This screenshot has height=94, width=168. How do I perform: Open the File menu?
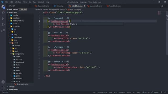click(7, 2)
